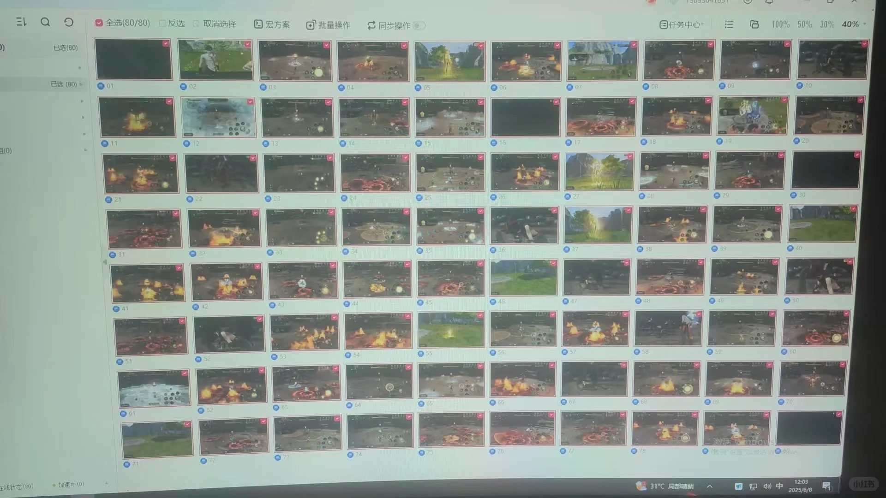Click the multi-window layout icon
Screen dimensions: 886x498
[x=754, y=24]
